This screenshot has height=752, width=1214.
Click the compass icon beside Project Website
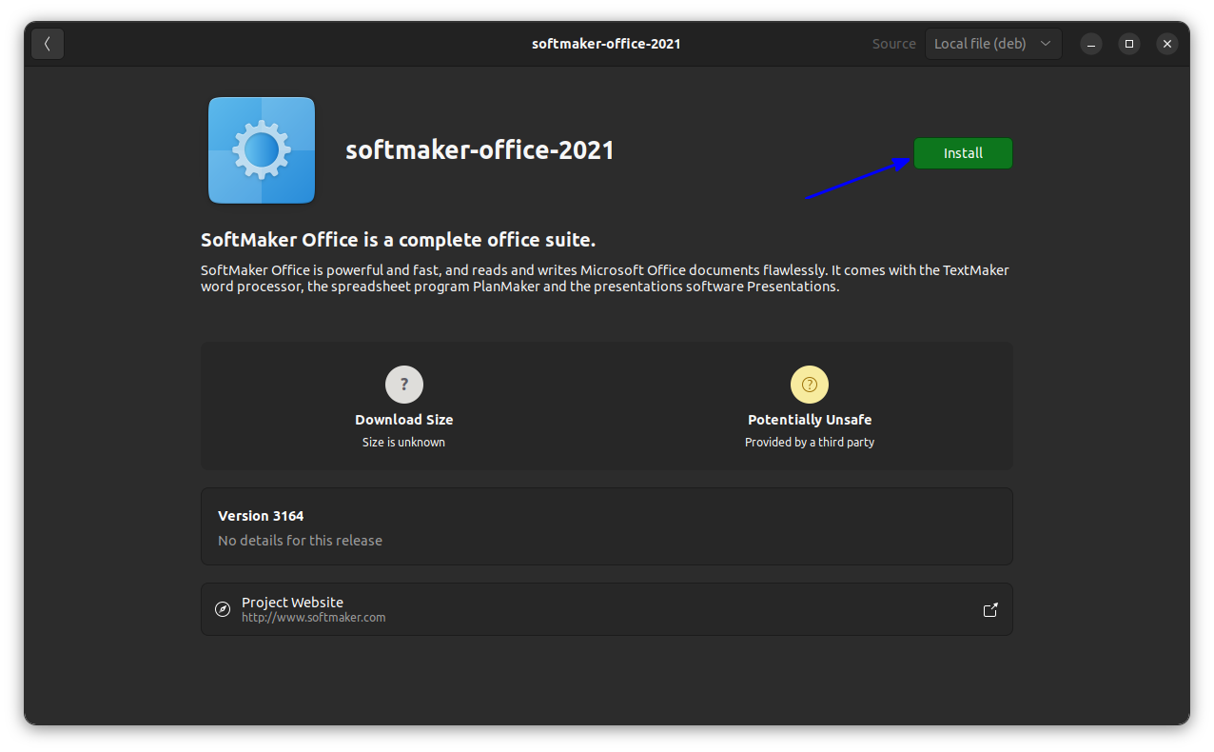pos(222,609)
